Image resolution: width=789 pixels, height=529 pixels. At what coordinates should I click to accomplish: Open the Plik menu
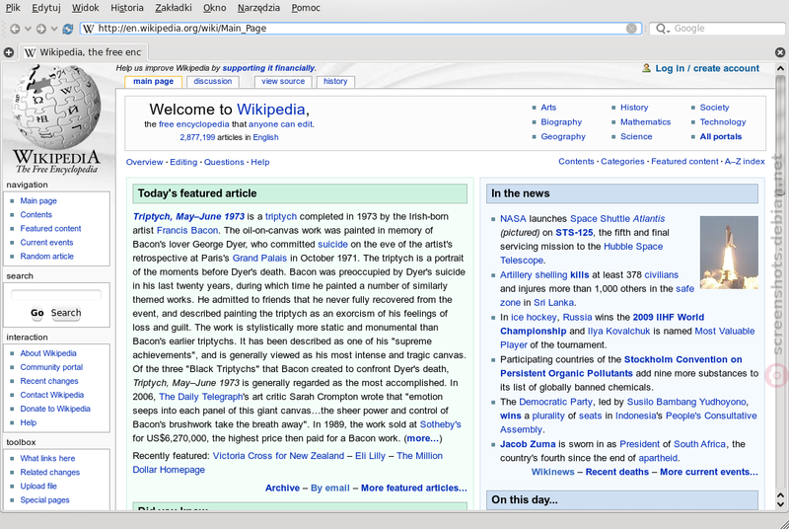point(13,8)
